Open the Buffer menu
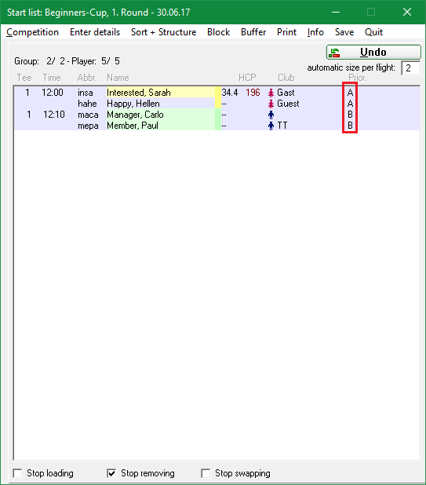This screenshot has width=426, height=485. coord(253,32)
